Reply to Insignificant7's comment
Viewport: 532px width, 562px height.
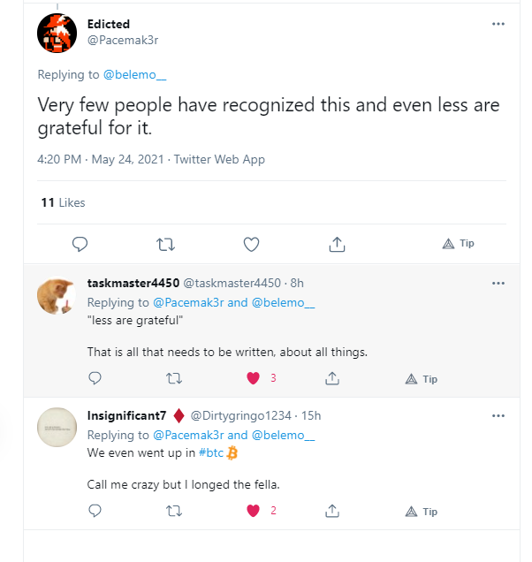95,511
